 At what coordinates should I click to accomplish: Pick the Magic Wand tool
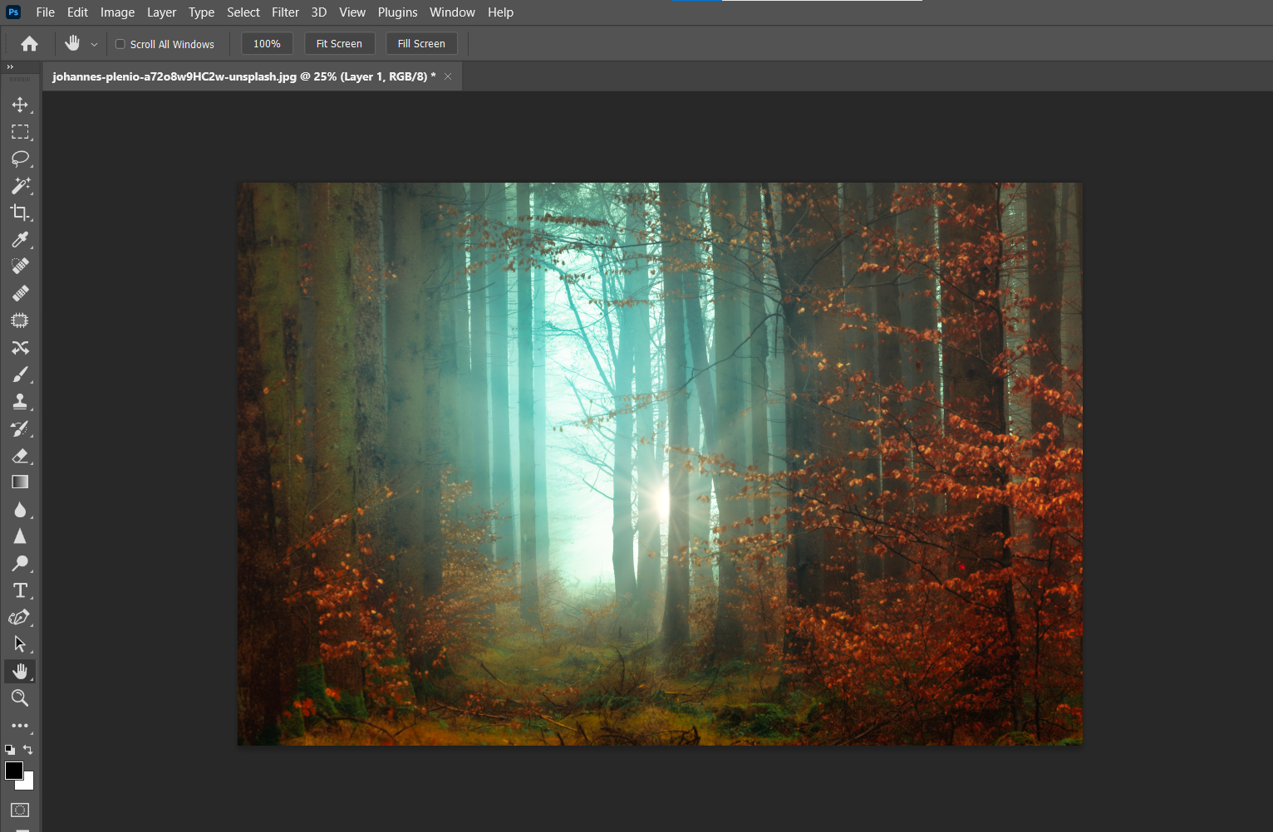click(20, 185)
